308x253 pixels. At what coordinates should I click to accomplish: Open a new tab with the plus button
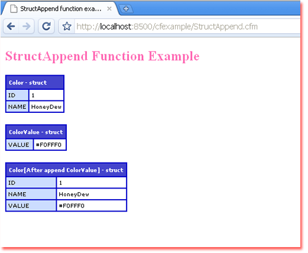(x=126, y=9)
